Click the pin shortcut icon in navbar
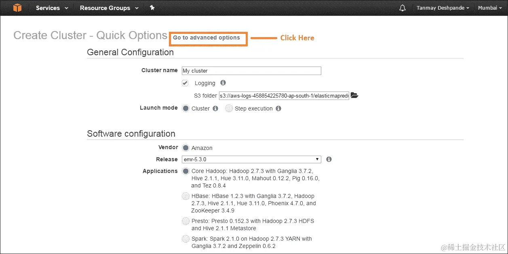Image resolution: width=508 pixels, height=254 pixels. [x=152, y=7]
